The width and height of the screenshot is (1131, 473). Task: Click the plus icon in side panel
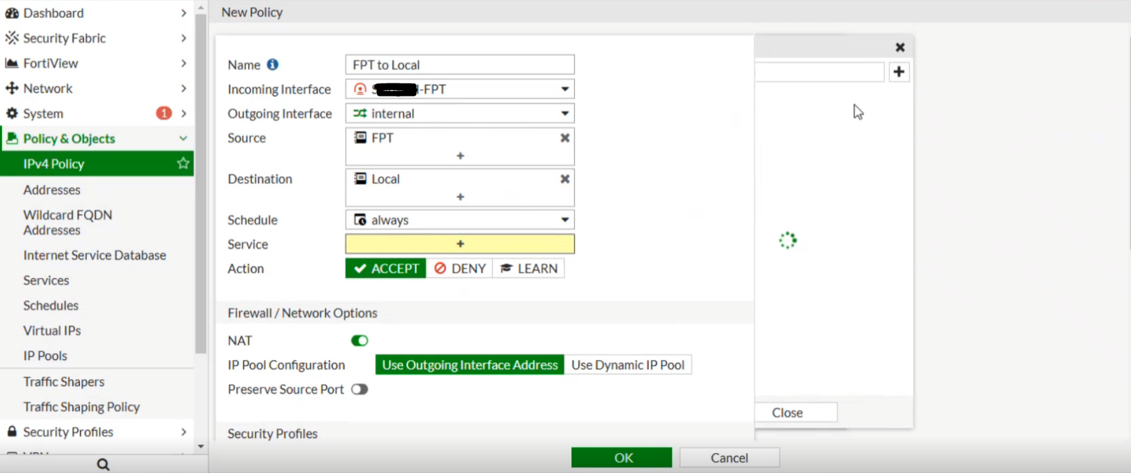click(899, 72)
